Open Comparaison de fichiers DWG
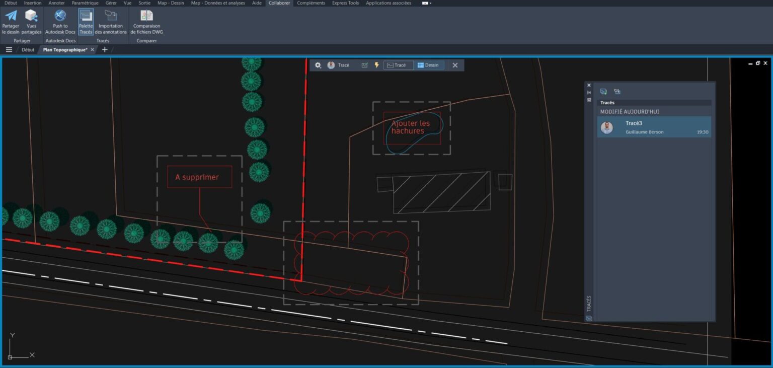The height and width of the screenshot is (368, 773). click(x=146, y=22)
